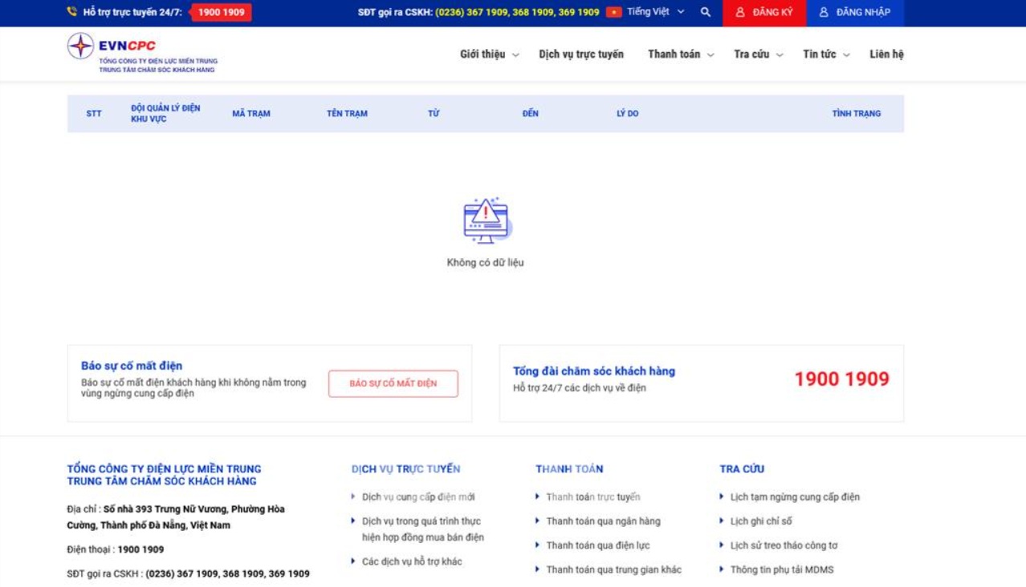The image size is (1026, 587).
Task: Click the user icon on Đăng ký
Action: pos(740,13)
